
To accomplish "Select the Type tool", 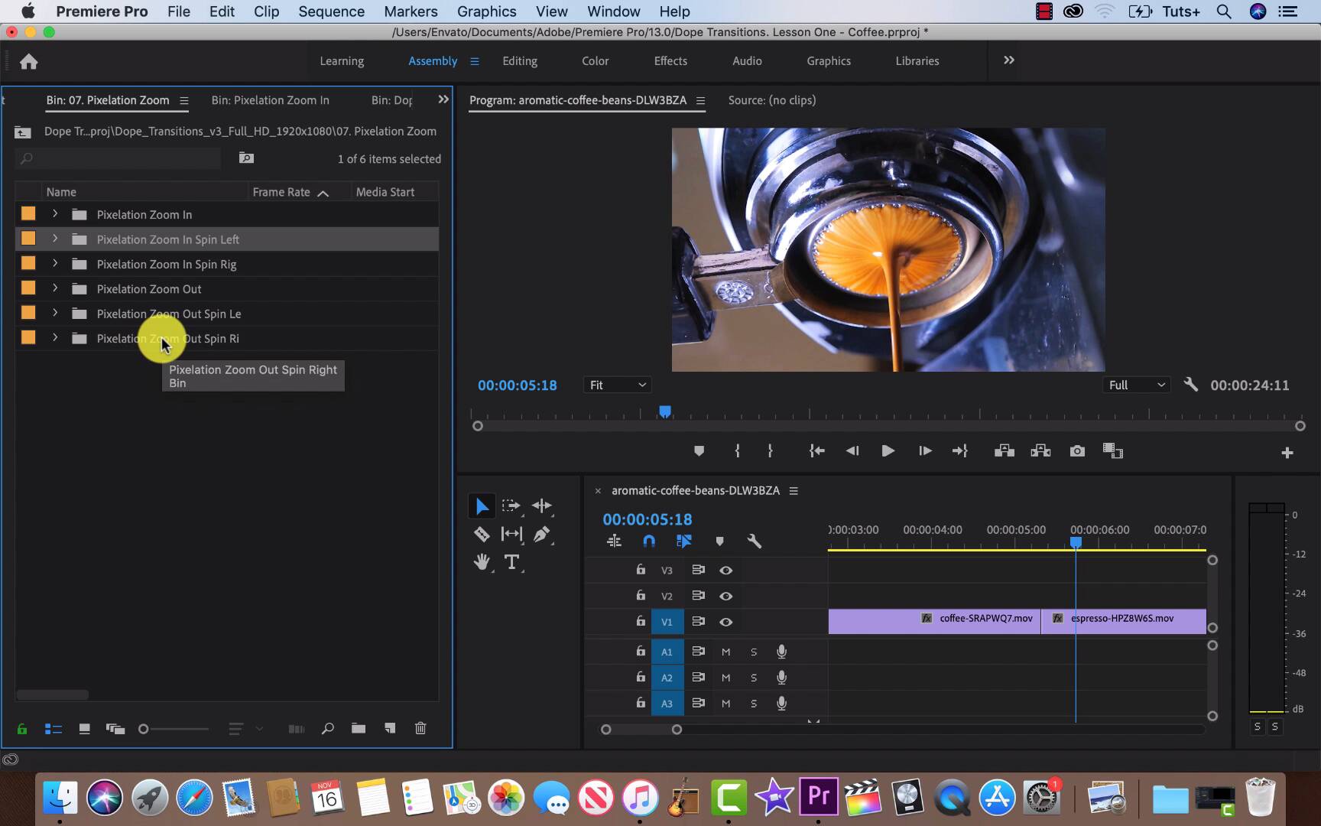I will click(x=511, y=562).
